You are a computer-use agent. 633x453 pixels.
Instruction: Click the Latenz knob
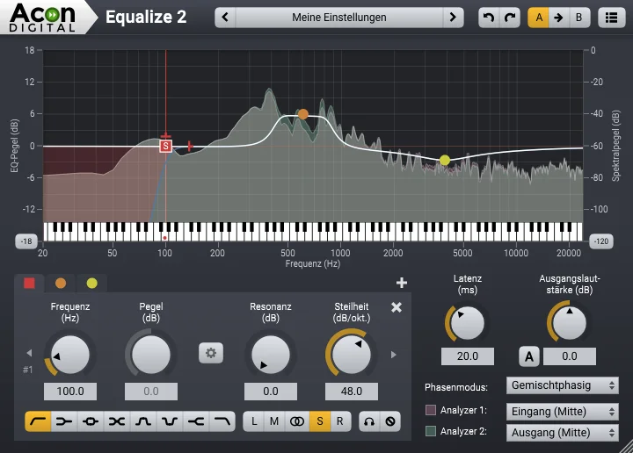click(467, 323)
